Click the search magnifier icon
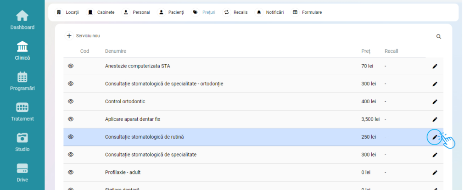The width and height of the screenshot is (470, 190). tap(438, 37)
